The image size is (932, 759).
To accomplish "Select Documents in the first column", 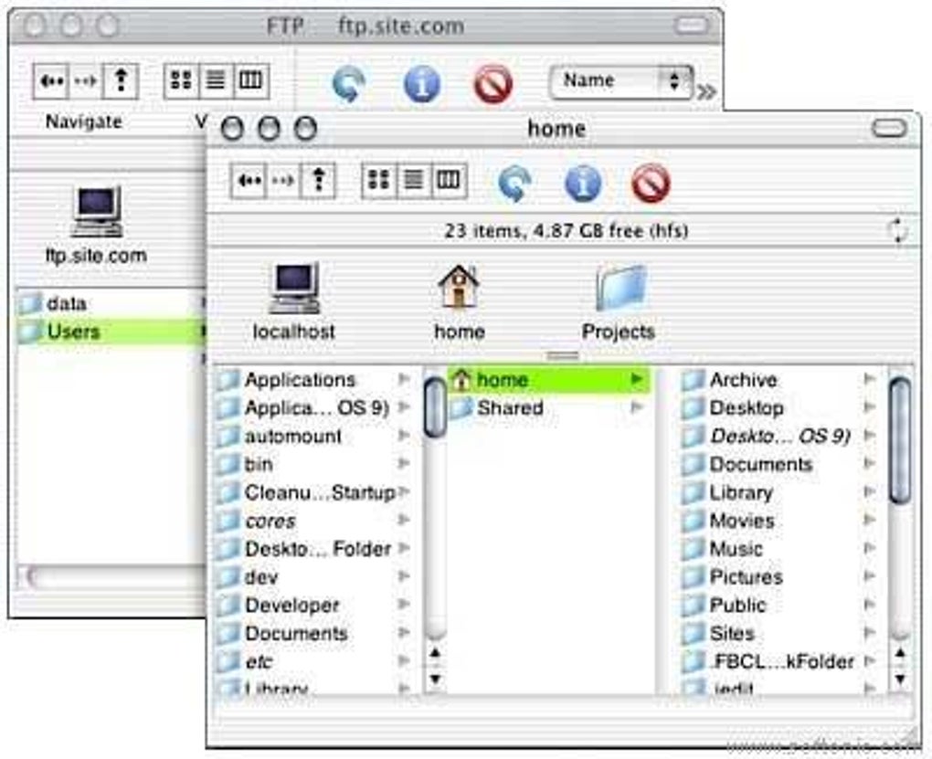I will pos(315,634).
